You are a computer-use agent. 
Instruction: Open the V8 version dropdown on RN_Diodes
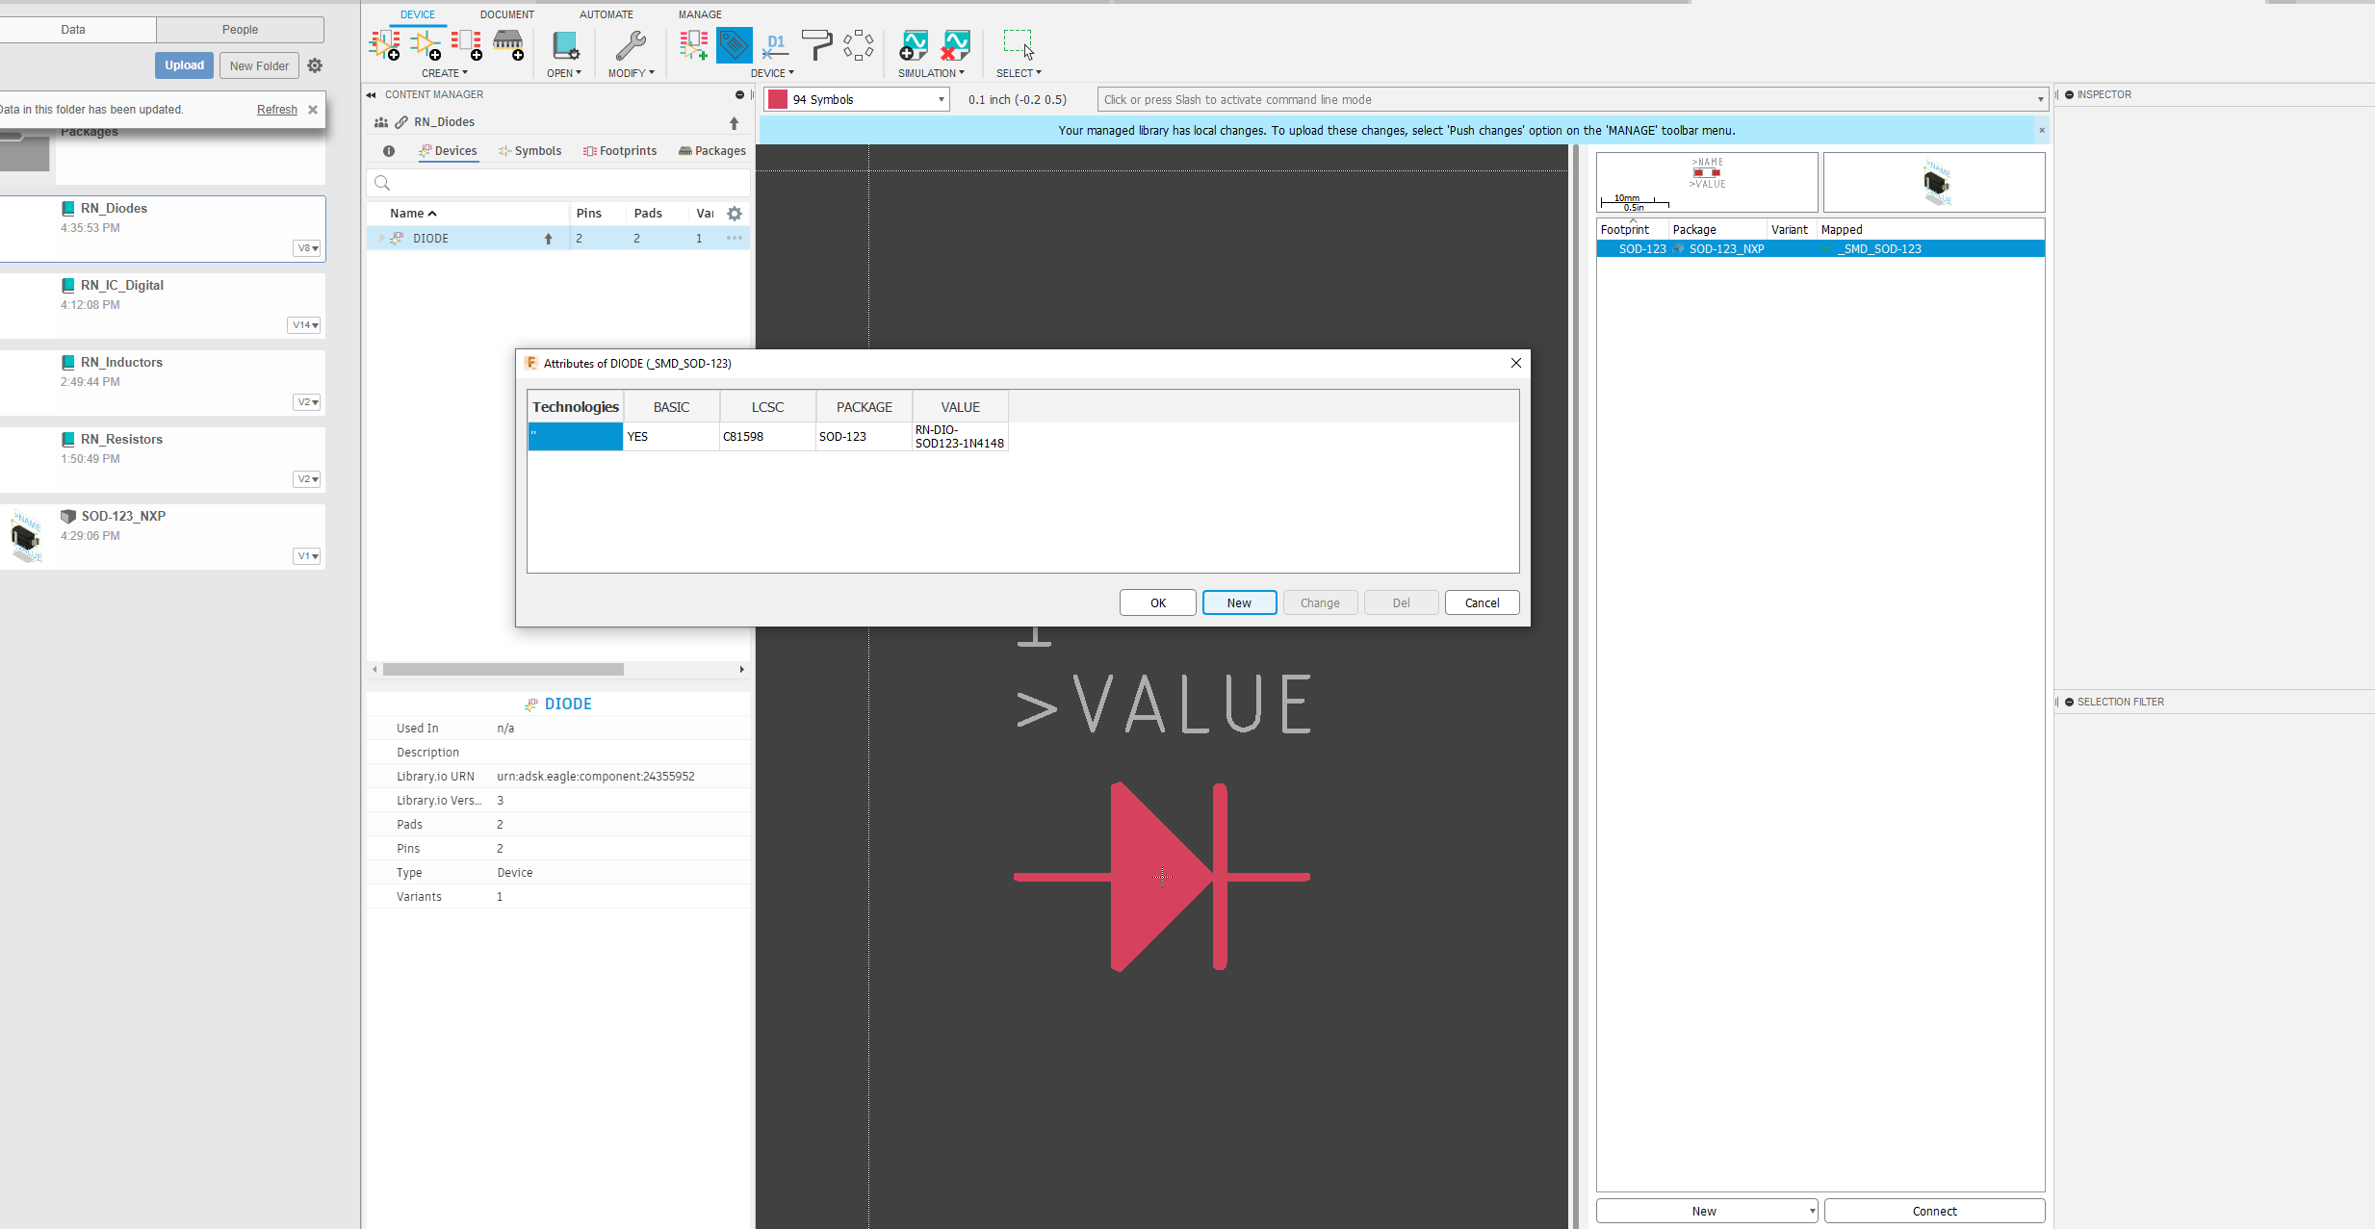click(307, 248)
